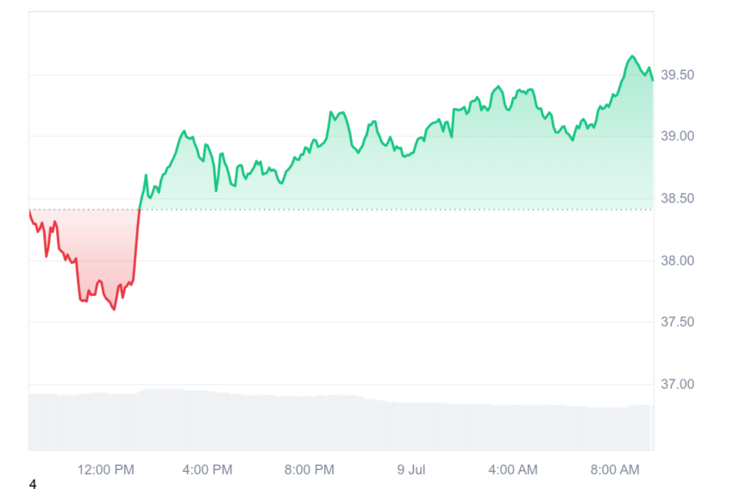
Task: Click the red-to-green crossover point on the line
Action: (x=140, y=209)
